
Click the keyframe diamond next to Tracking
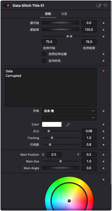click(x=103, y=138)
